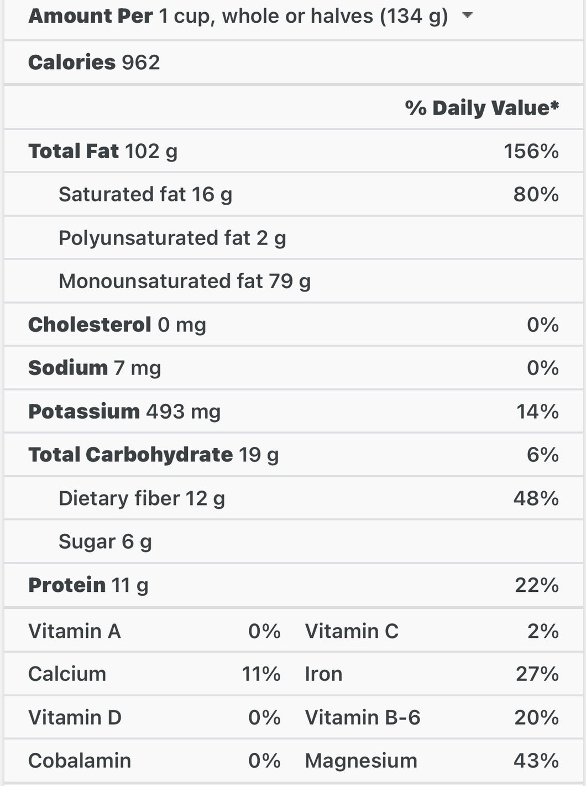Click the Amount Per label
586x786 pixels.
click(91, 16)
